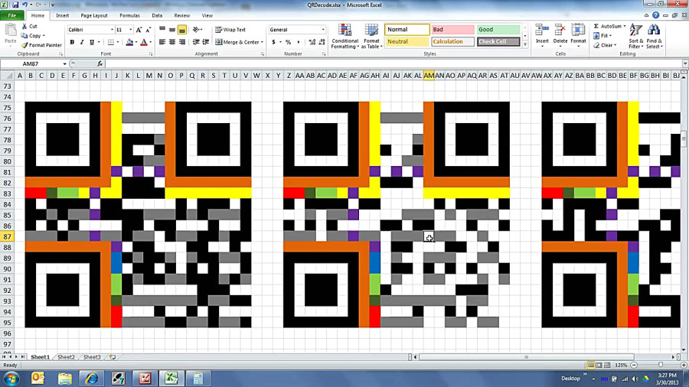Apply Percent Style format

tap(289, 42)
